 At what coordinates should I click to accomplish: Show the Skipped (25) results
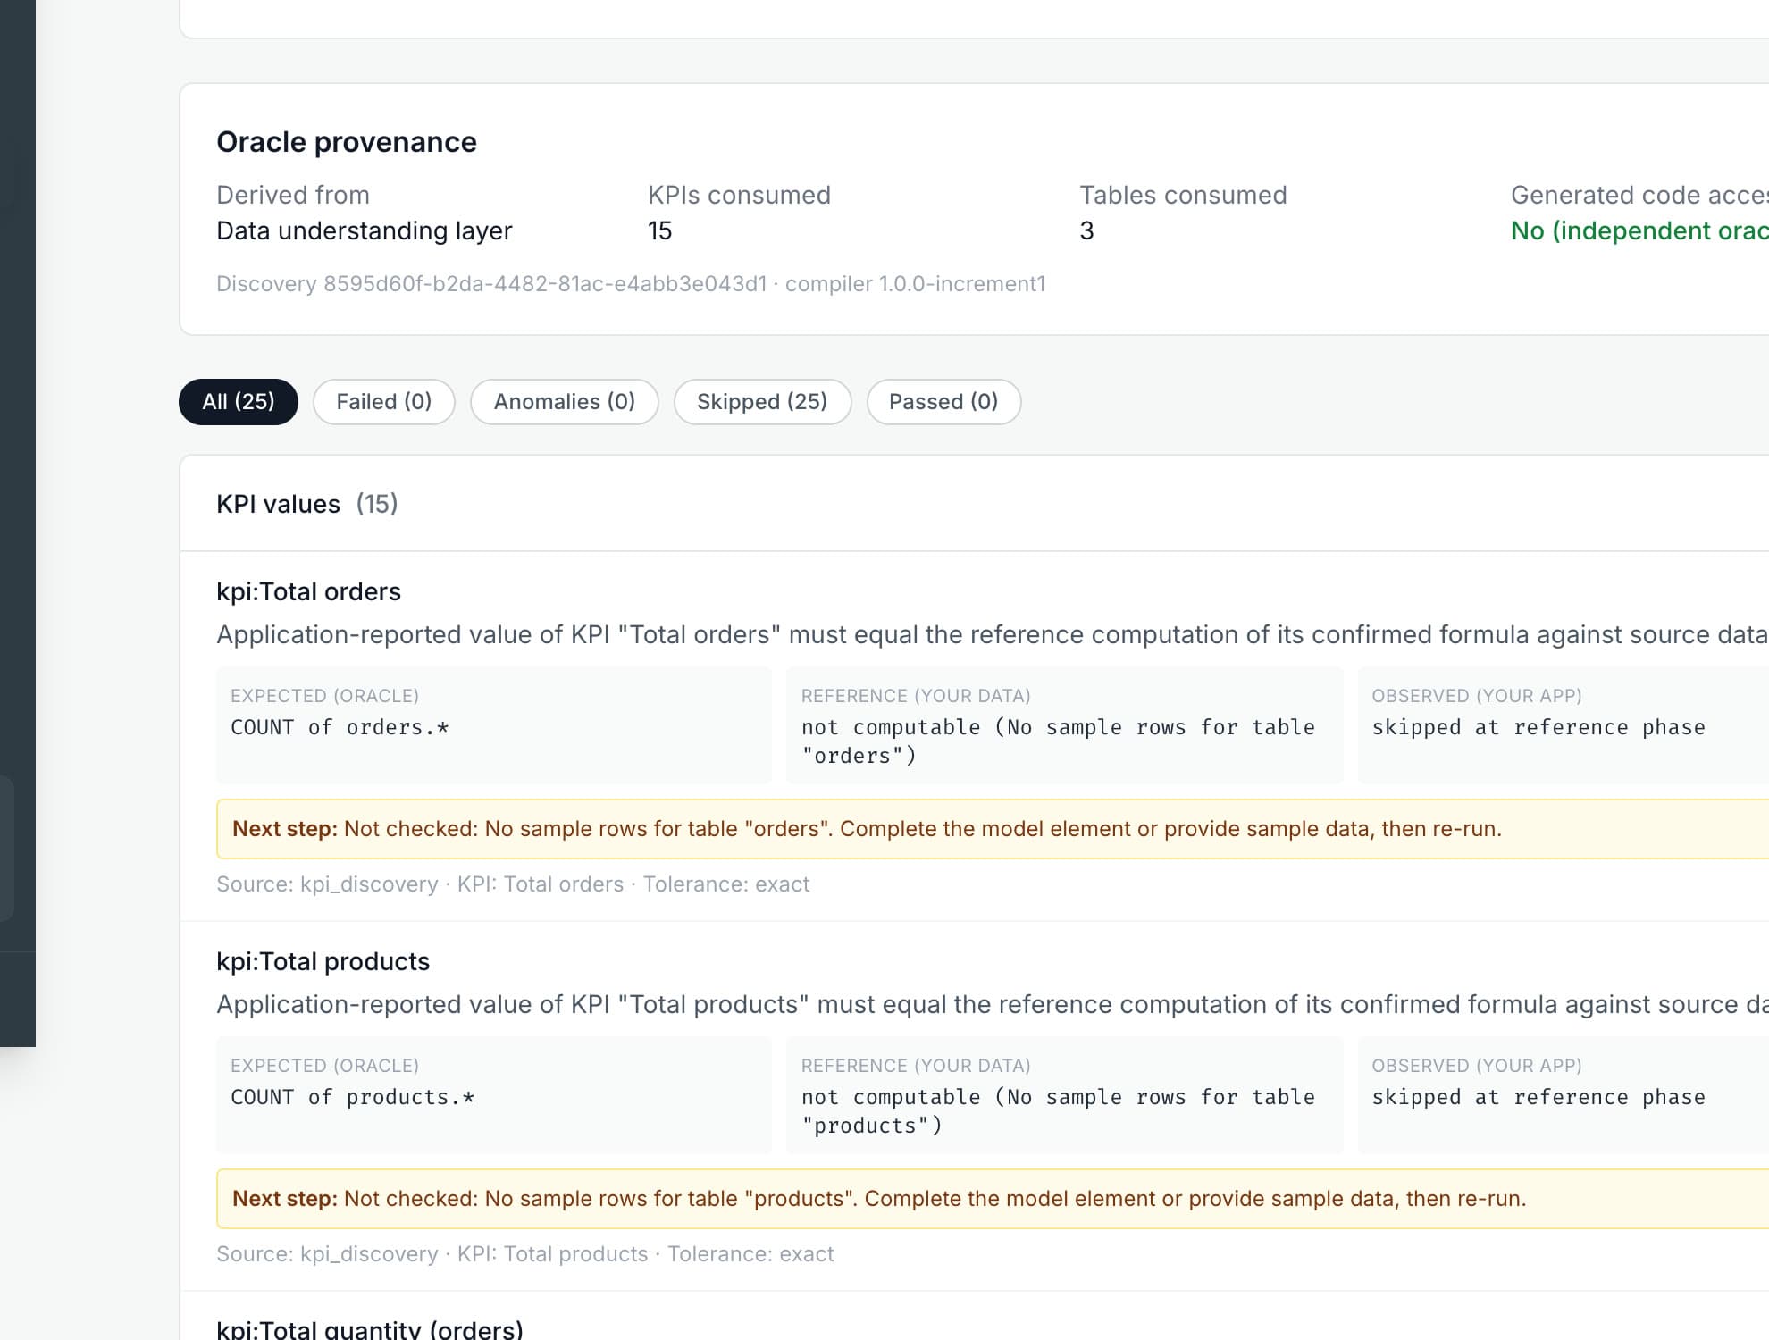[762, 402]
